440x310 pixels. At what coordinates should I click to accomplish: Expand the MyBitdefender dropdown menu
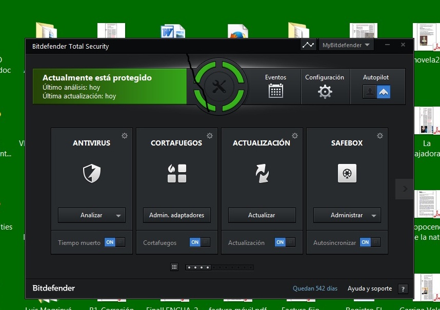coord(346,45)
